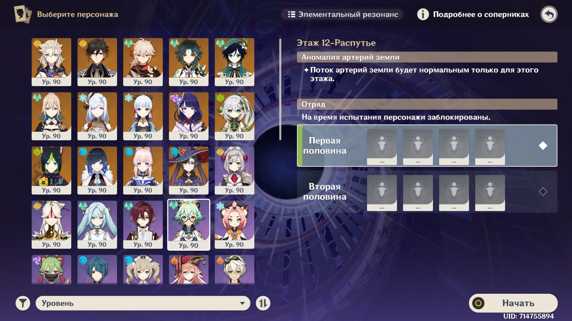
Task: Toggle the sort order arrows icon
Action: pos(263,303)
